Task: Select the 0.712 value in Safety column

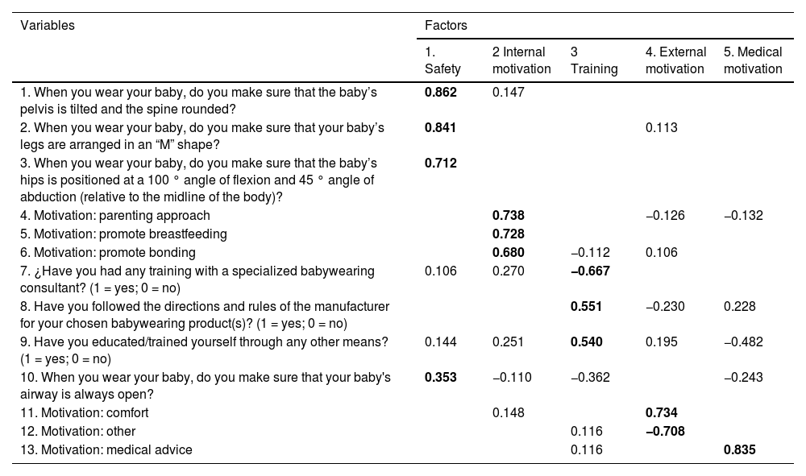Action: pos(441,163)
